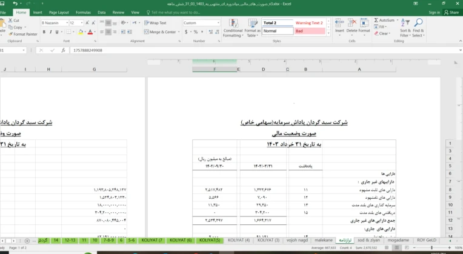The image size is (463, 254).
Task: Click the Share button
Action: click(451, 12)
